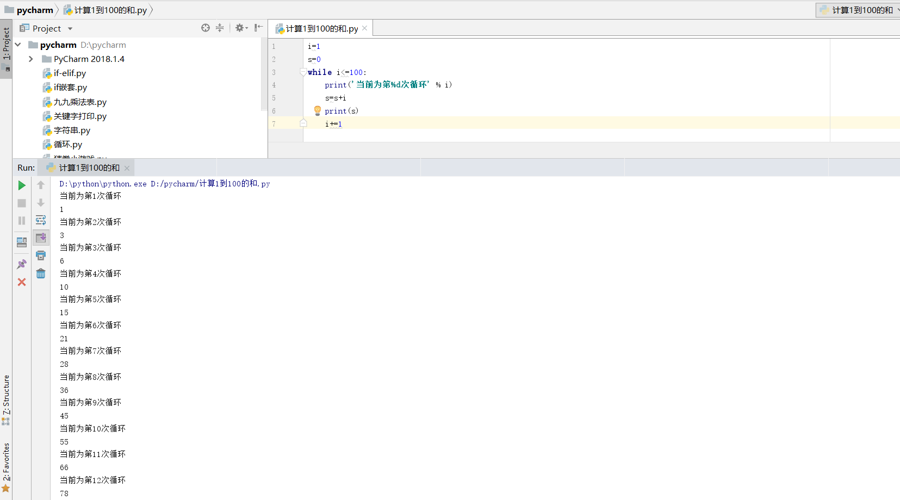Close the 计算1到100的和.py editor tab
Image resolution: width=900 pixels, height=500 pixels.
tap(365, 28)
